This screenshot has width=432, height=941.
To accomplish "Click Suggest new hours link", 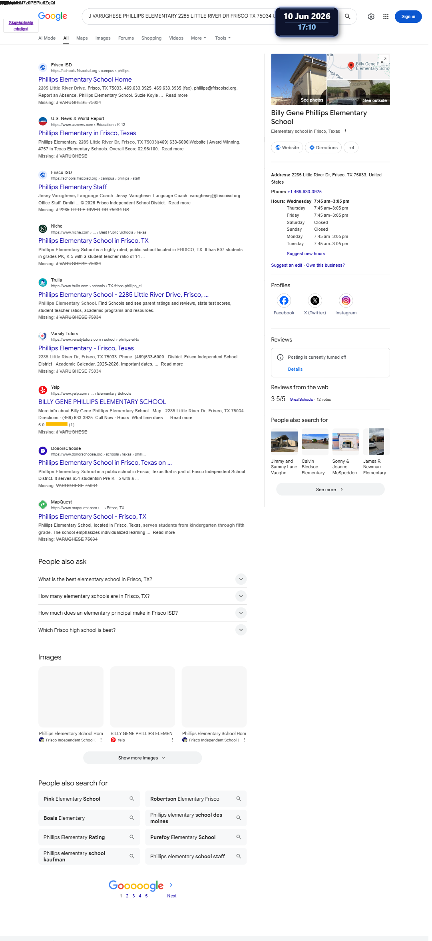I will pos(306,254).
